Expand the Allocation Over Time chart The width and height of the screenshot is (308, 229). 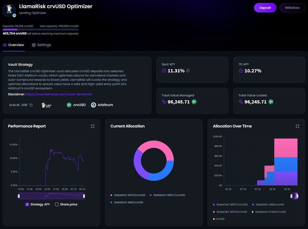point(297,126)
